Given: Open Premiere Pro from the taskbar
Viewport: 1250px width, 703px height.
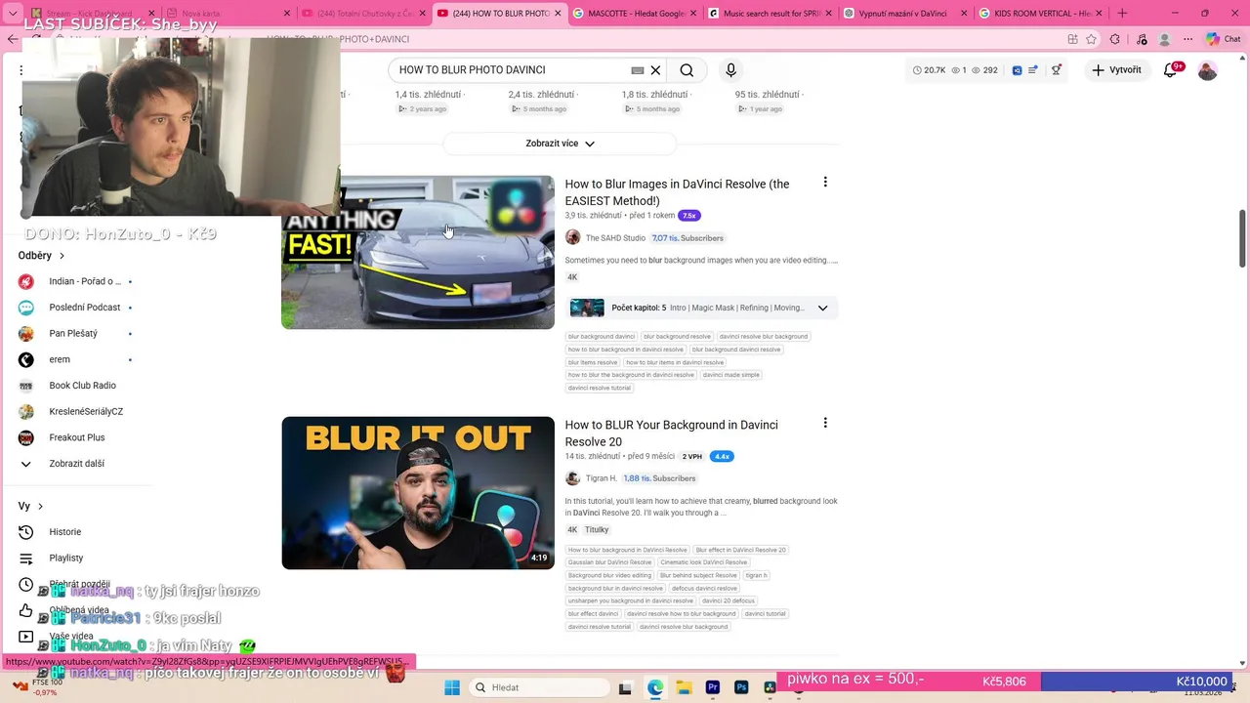Looking at the screenshot, I should tap(713, 687).
